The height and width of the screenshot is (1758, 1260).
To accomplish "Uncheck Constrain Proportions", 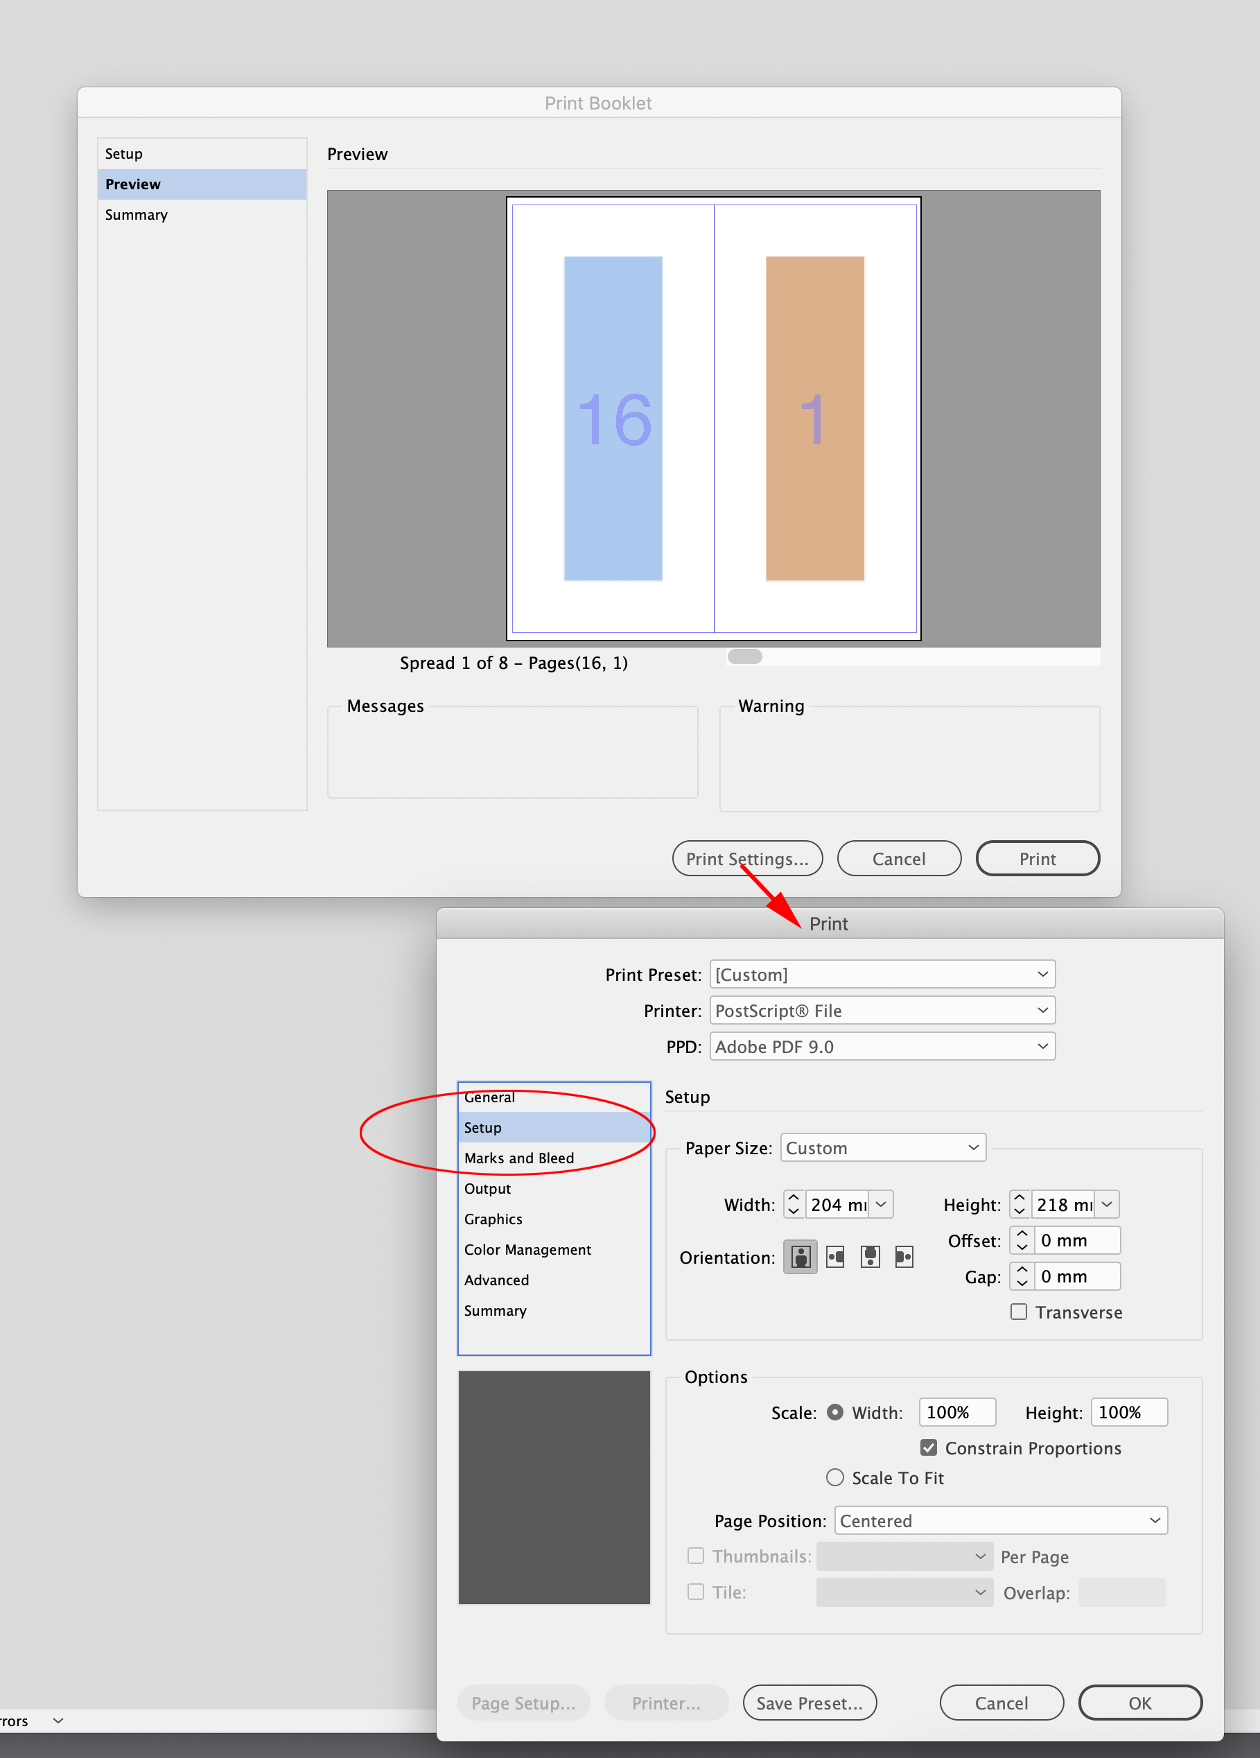I will (928, 1447).
